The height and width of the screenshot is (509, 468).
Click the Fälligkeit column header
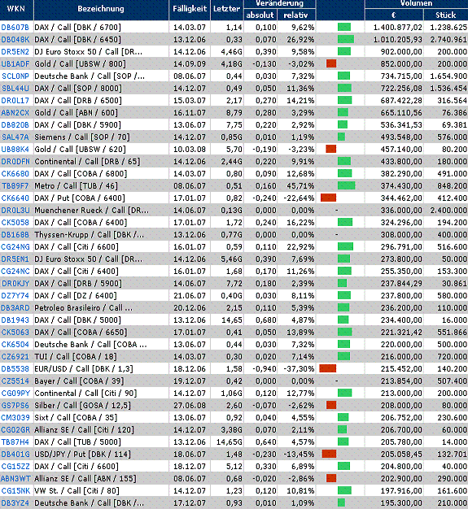(190, 9)
